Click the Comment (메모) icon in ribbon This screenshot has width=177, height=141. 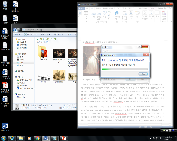point(137,13)
